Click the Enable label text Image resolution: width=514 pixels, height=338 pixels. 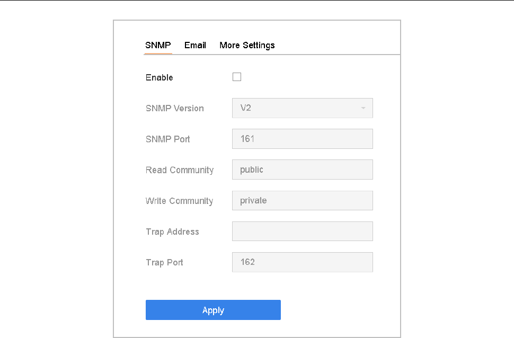(159, 78)
